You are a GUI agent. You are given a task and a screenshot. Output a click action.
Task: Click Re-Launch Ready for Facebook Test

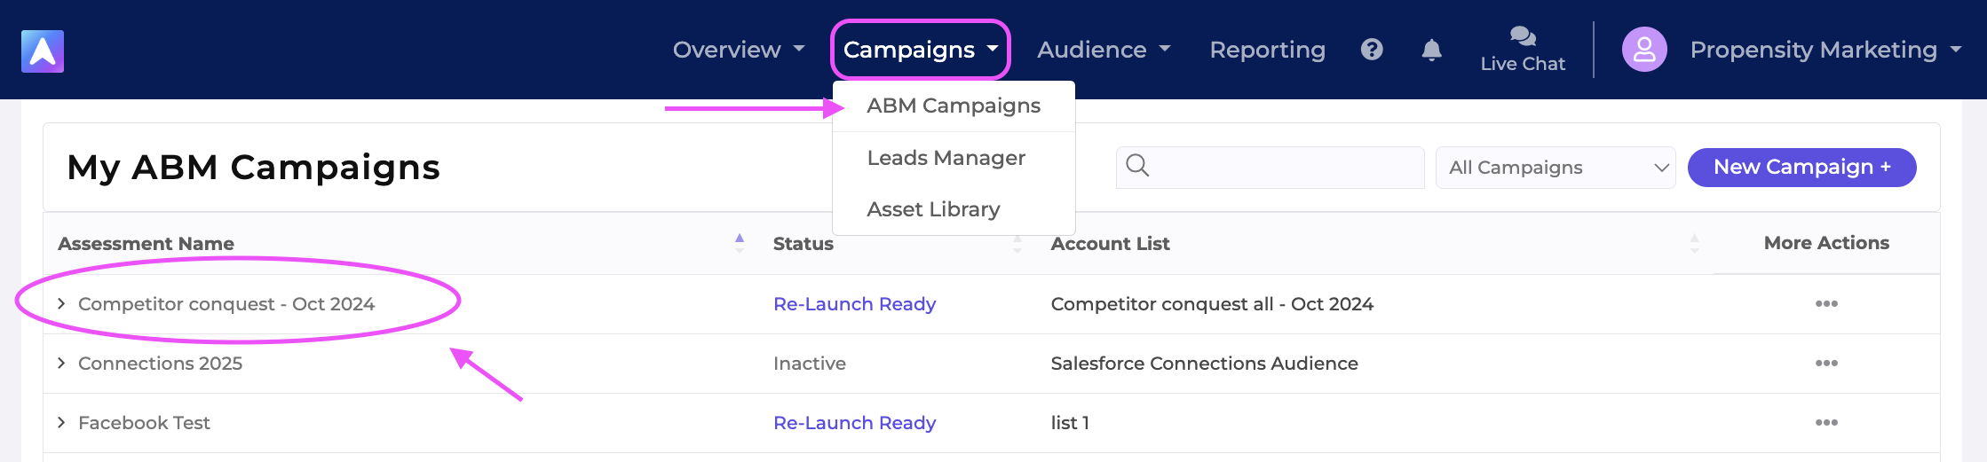[x=854, y=423]
